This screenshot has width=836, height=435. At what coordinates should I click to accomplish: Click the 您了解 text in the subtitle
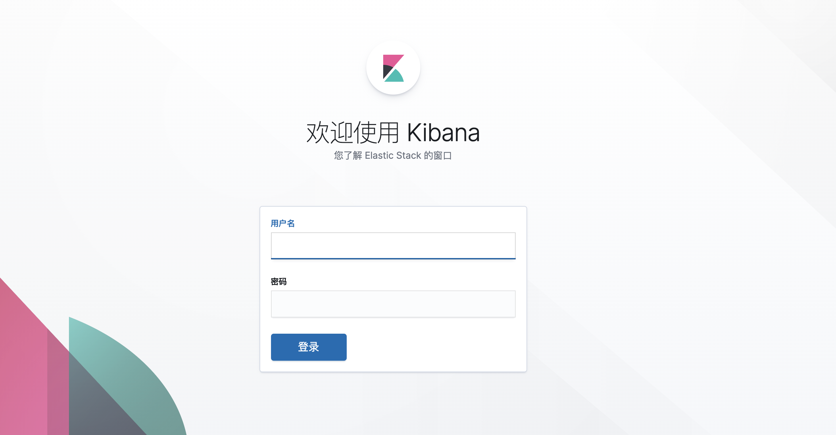[348, 155]
